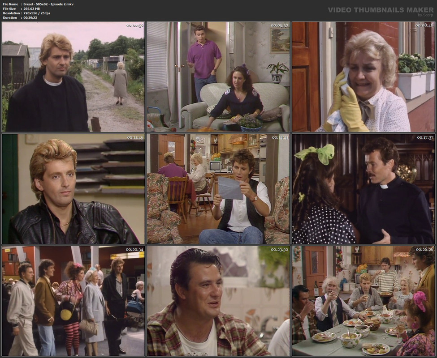Image resolution: width=437 pixels, height=358 pixels.
Task: Open the 00:17:37 priest thumbnail
Action: 363,189
